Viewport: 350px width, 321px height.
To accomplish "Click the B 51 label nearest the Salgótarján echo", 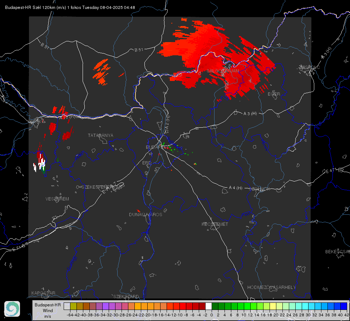I will coord(139,50).
